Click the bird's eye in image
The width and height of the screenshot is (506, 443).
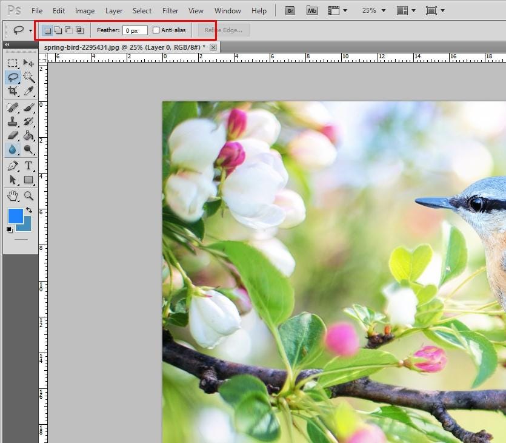(476, 203)
